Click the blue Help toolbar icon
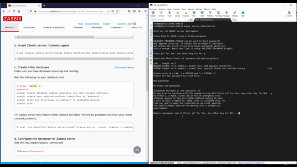This screenshot has width=297, height=167. coord(243,13)
